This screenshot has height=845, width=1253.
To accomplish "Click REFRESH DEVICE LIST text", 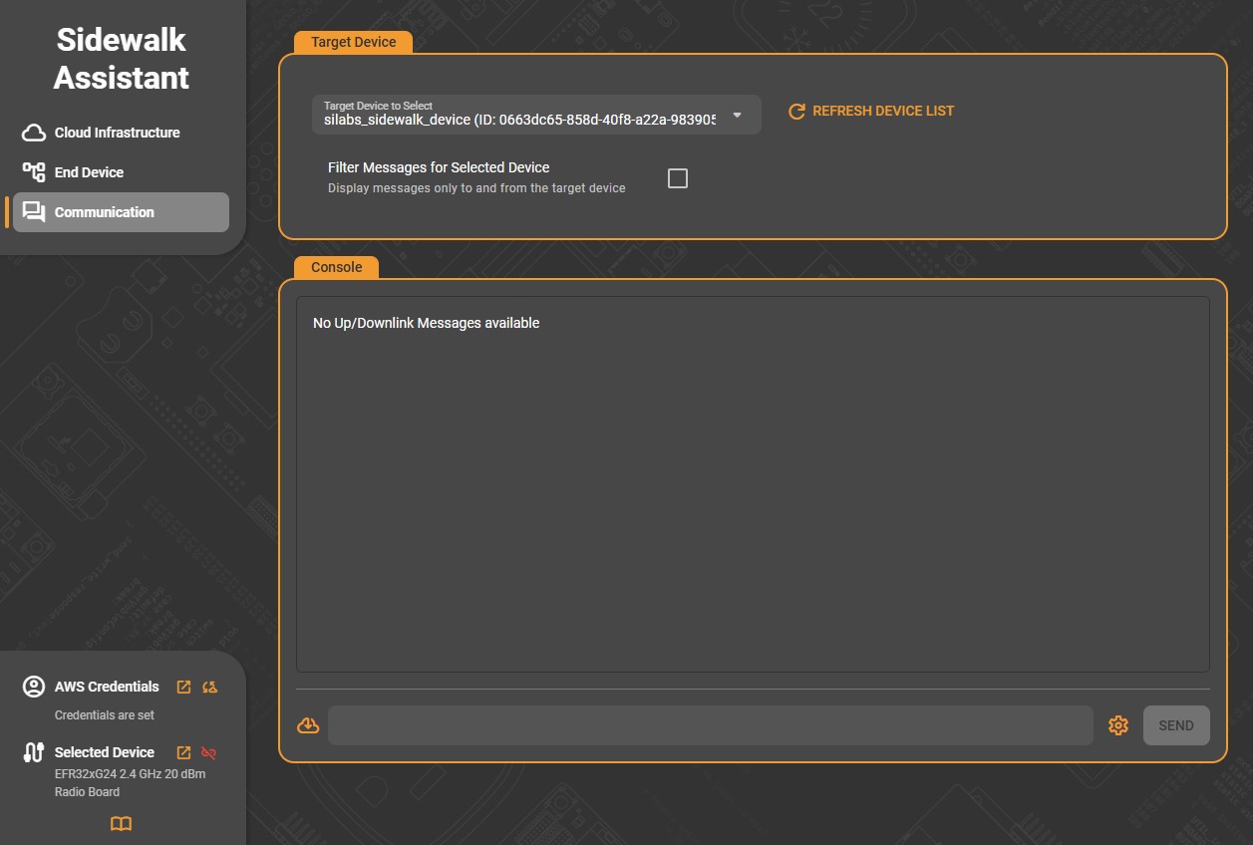I will pos(883,111).
